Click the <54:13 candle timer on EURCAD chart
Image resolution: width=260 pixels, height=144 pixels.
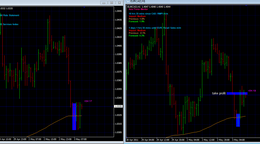click(252, 91)
